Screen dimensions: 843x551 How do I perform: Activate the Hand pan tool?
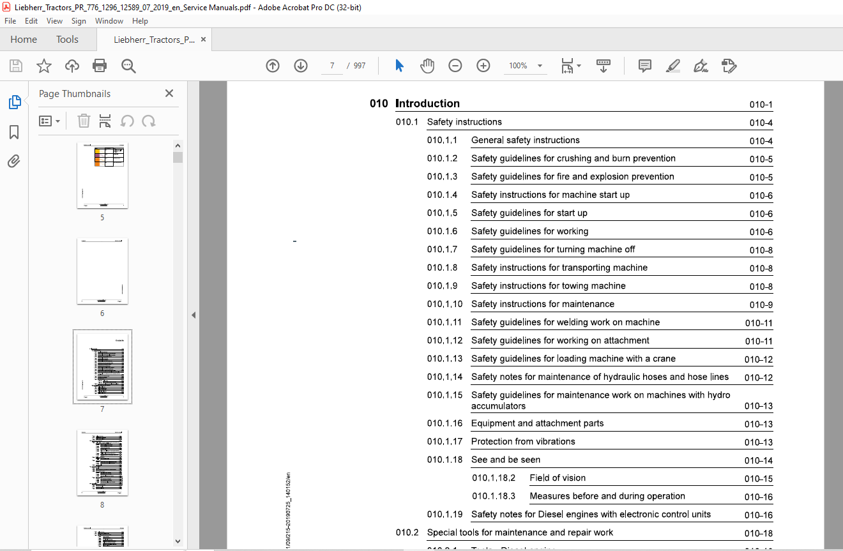(x=427, y=66)
